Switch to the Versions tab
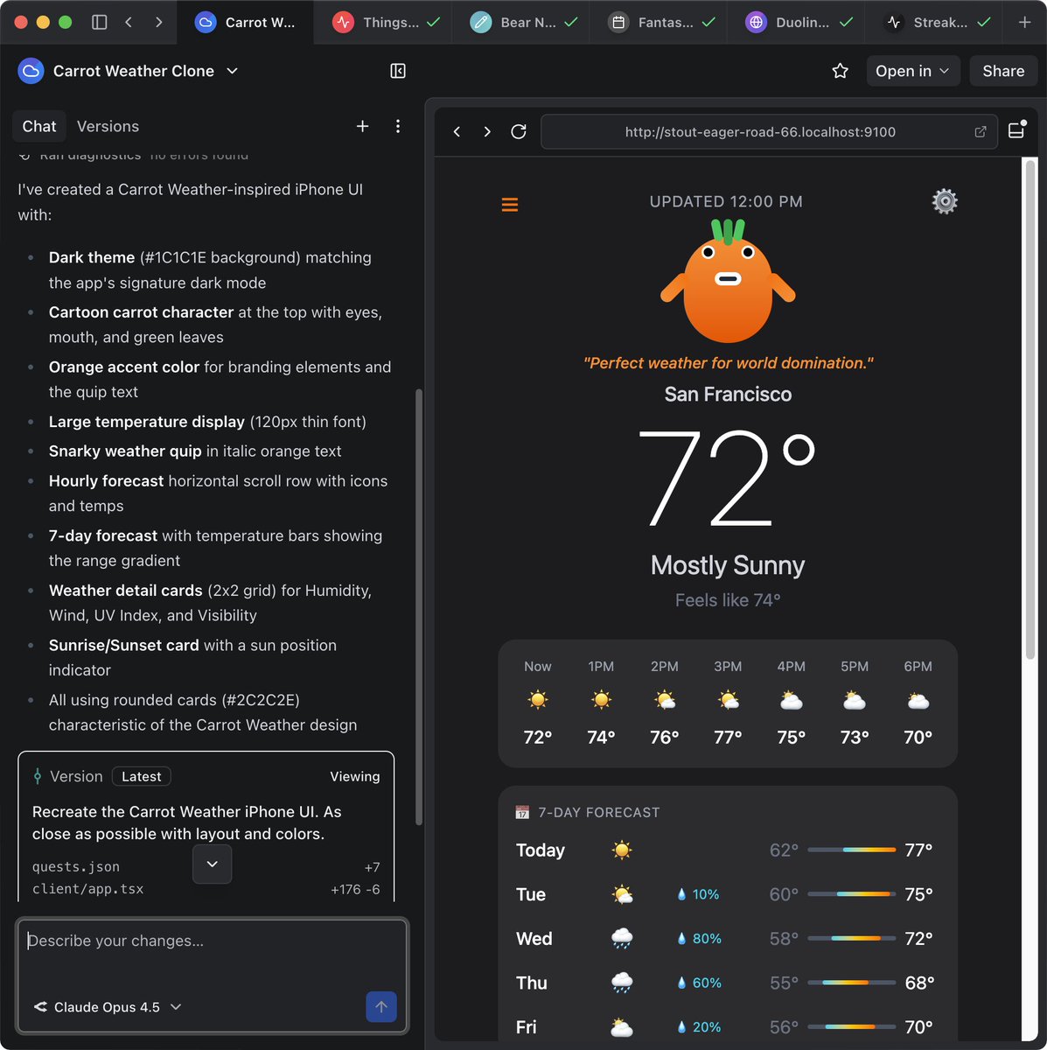Image resolution: width=1047 pixels, height=1050 pixels. point(108,126)
